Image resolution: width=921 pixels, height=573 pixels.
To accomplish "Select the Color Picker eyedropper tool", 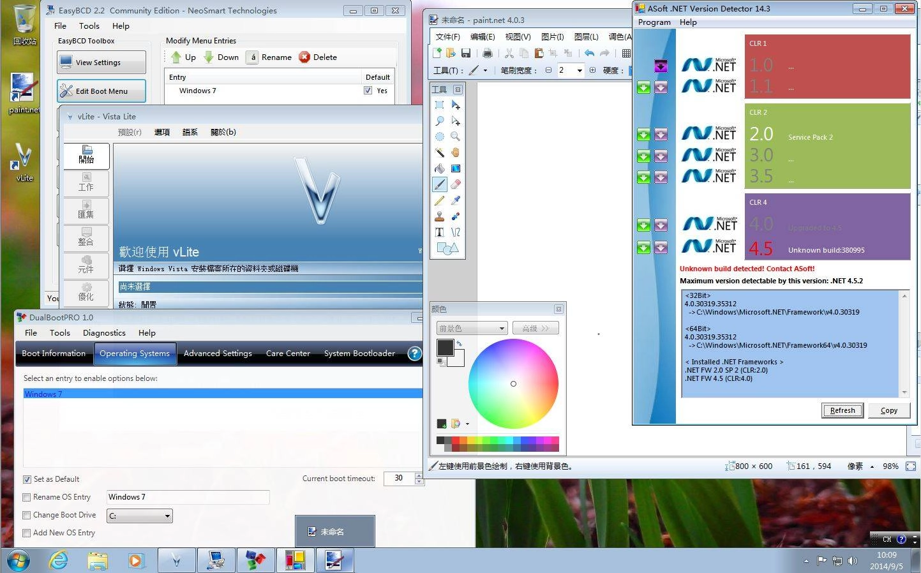I will pyautogui.click(x=456, y=200).
